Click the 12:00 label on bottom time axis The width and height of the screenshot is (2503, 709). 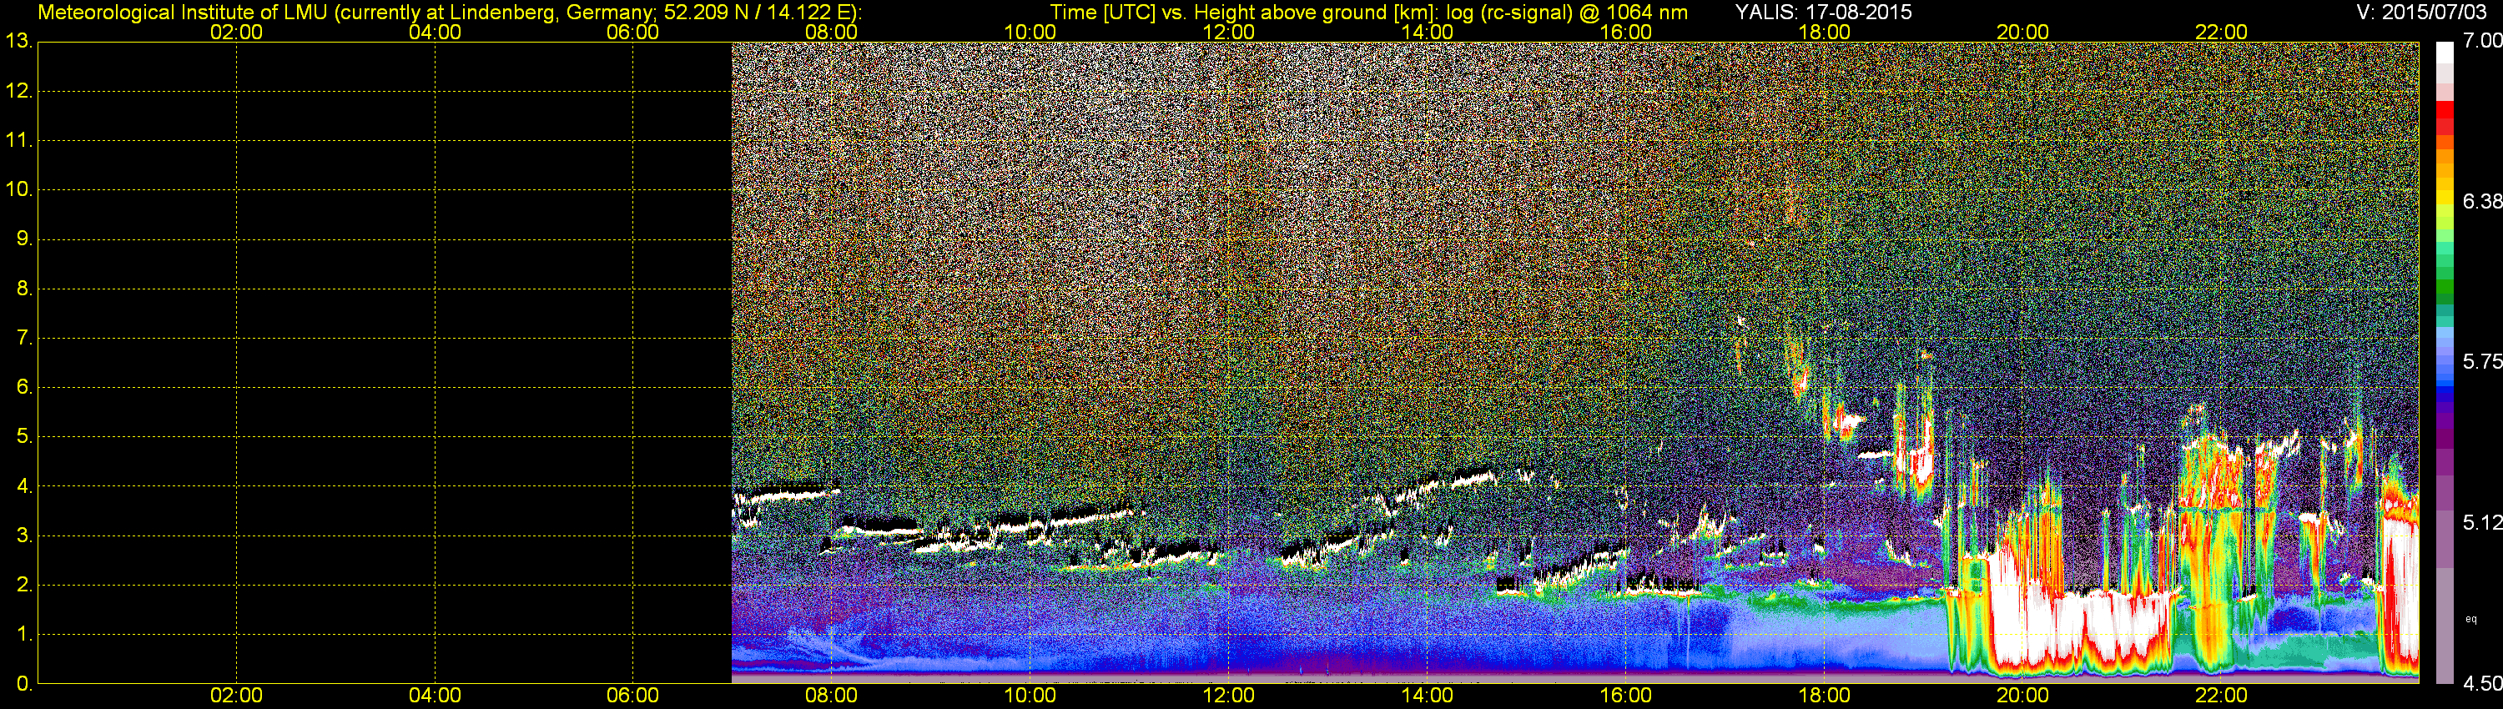click(1228, 696)
